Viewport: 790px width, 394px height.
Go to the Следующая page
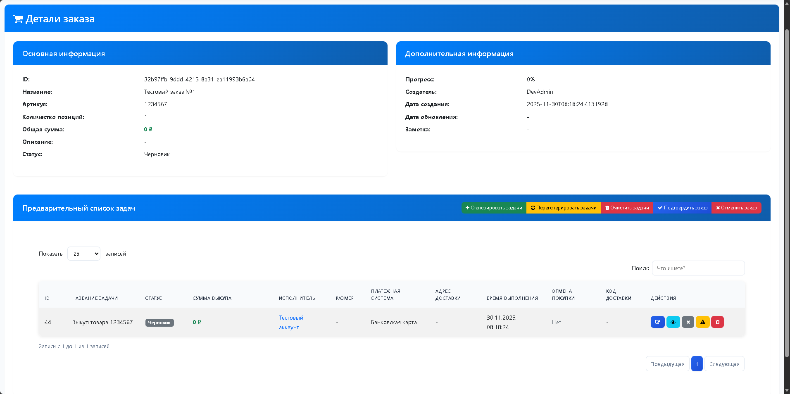724,364
